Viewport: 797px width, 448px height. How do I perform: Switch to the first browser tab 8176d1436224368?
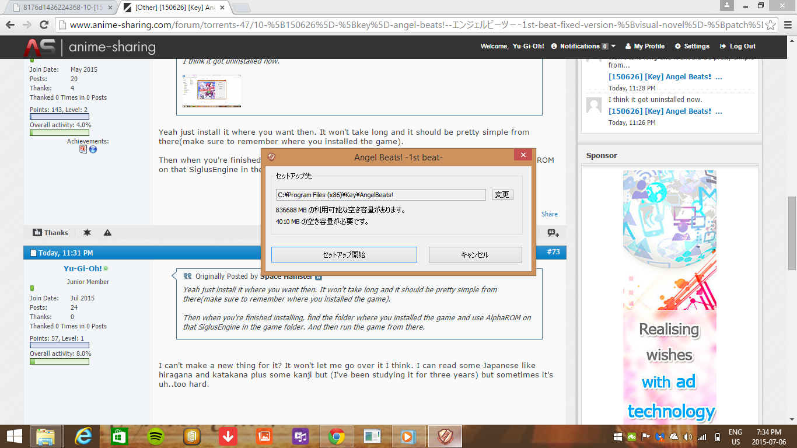(x=58, y=8)
